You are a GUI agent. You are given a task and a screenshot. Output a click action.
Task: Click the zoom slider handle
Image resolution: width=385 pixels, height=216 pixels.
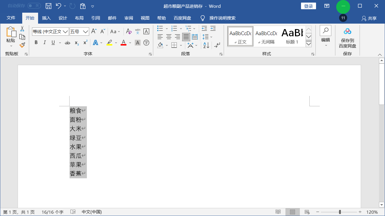pos(340,212)
